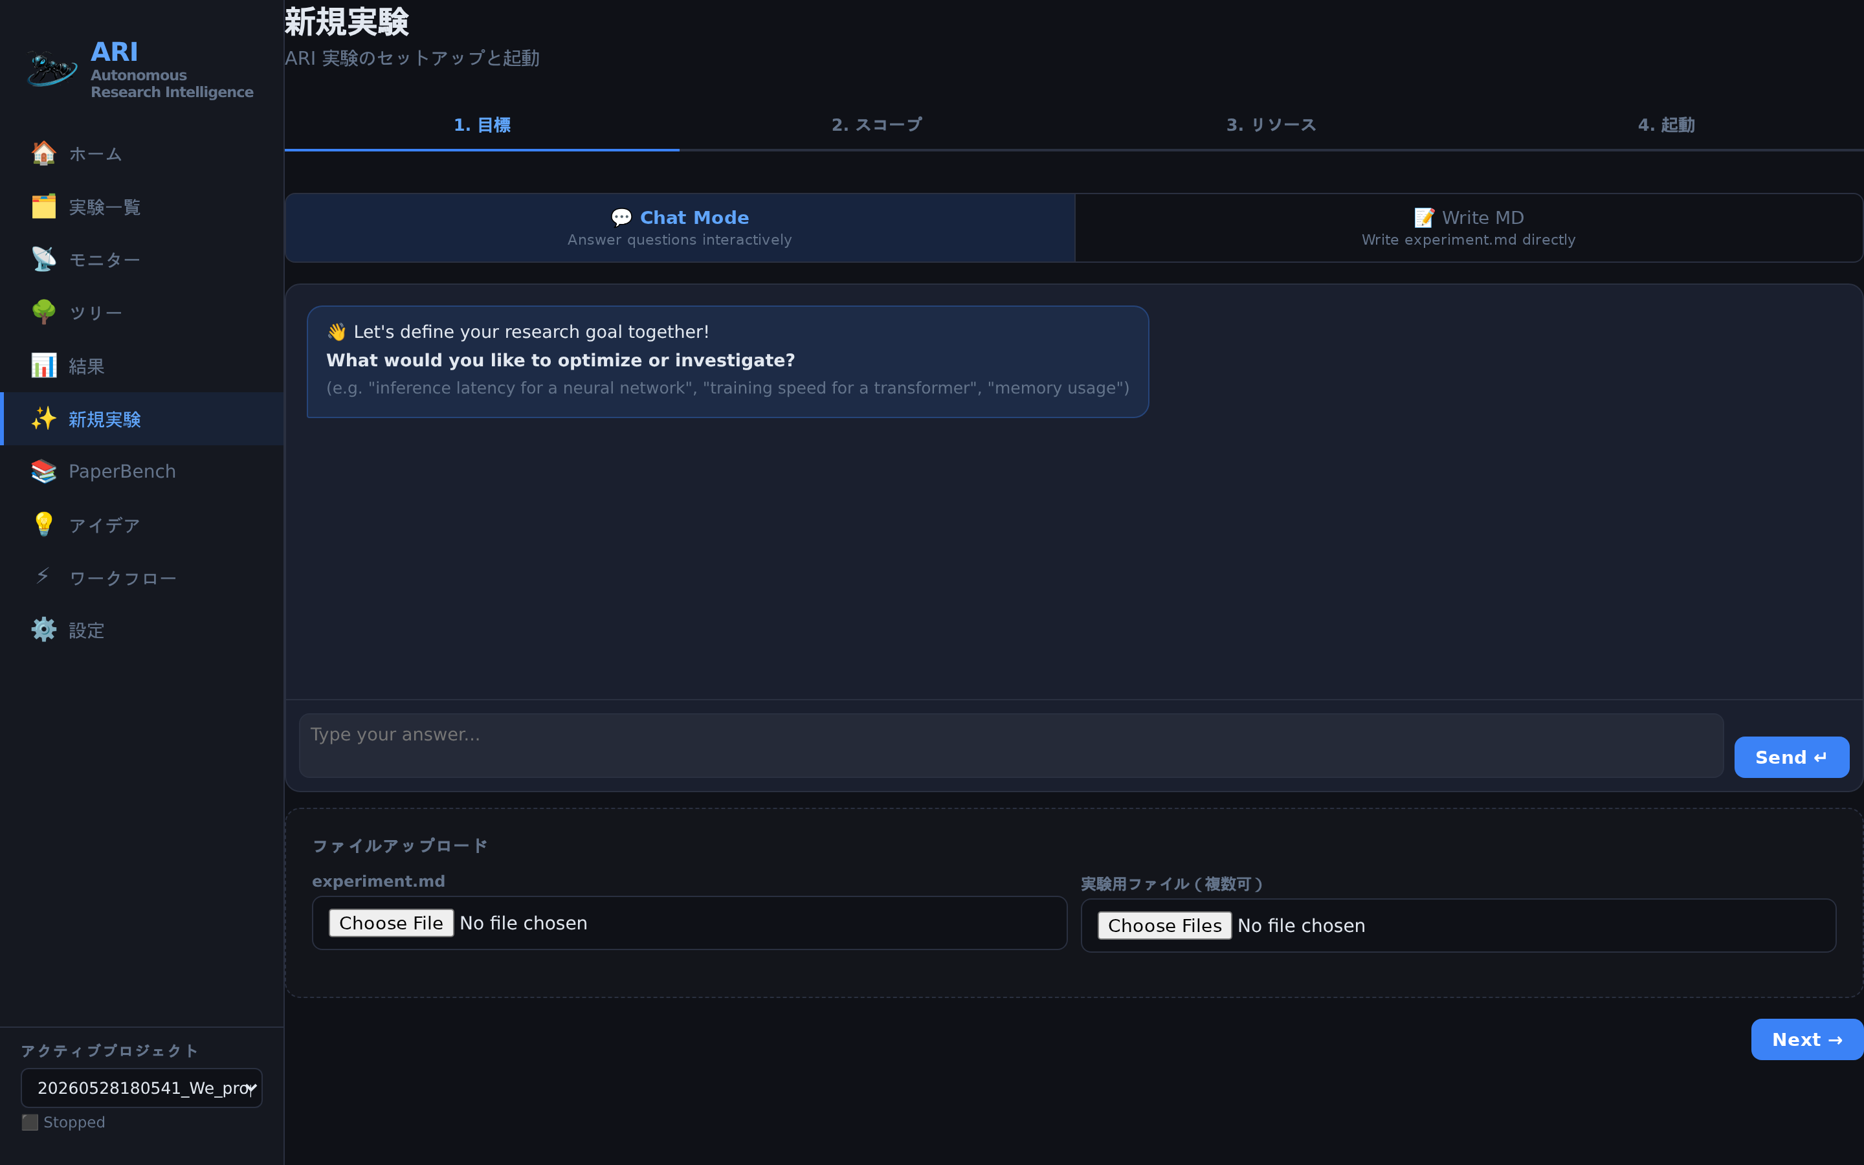Open 実験一覧 folder icon in sidebar
This screenshot has width=1864, height=1165.
tap(44, 206)
